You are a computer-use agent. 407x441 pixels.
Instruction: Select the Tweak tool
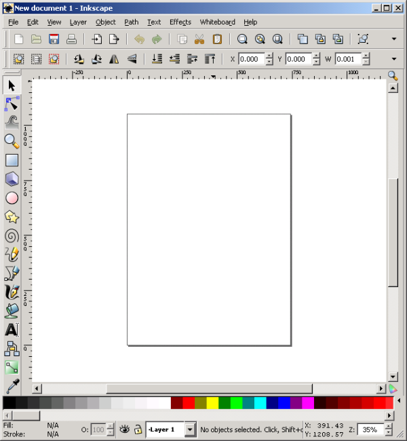click(x=12, y=123)
